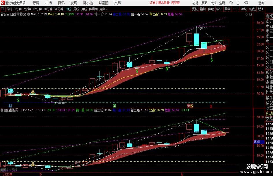Expand the 股朋指标网 sub-indicator dropdown arrow
Viewport: 273px width, 176px height.
[2, 110]
